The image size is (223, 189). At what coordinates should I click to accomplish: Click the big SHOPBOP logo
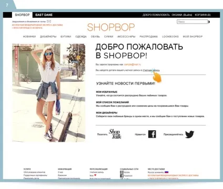tap(111, 27)
